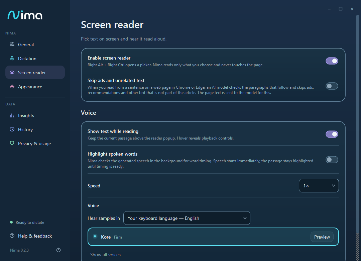Open Help & feedback
Screen dimensions: 361x261
[35, 236]
